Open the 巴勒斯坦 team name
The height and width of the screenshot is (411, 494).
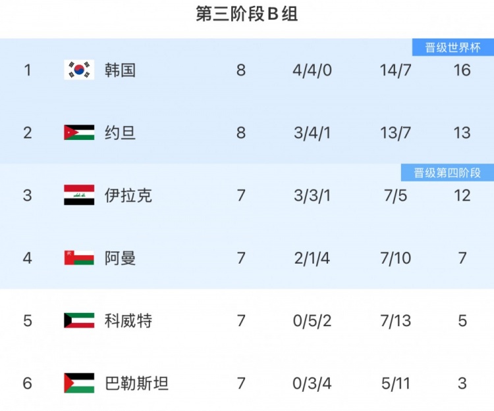tap(136, 383)
